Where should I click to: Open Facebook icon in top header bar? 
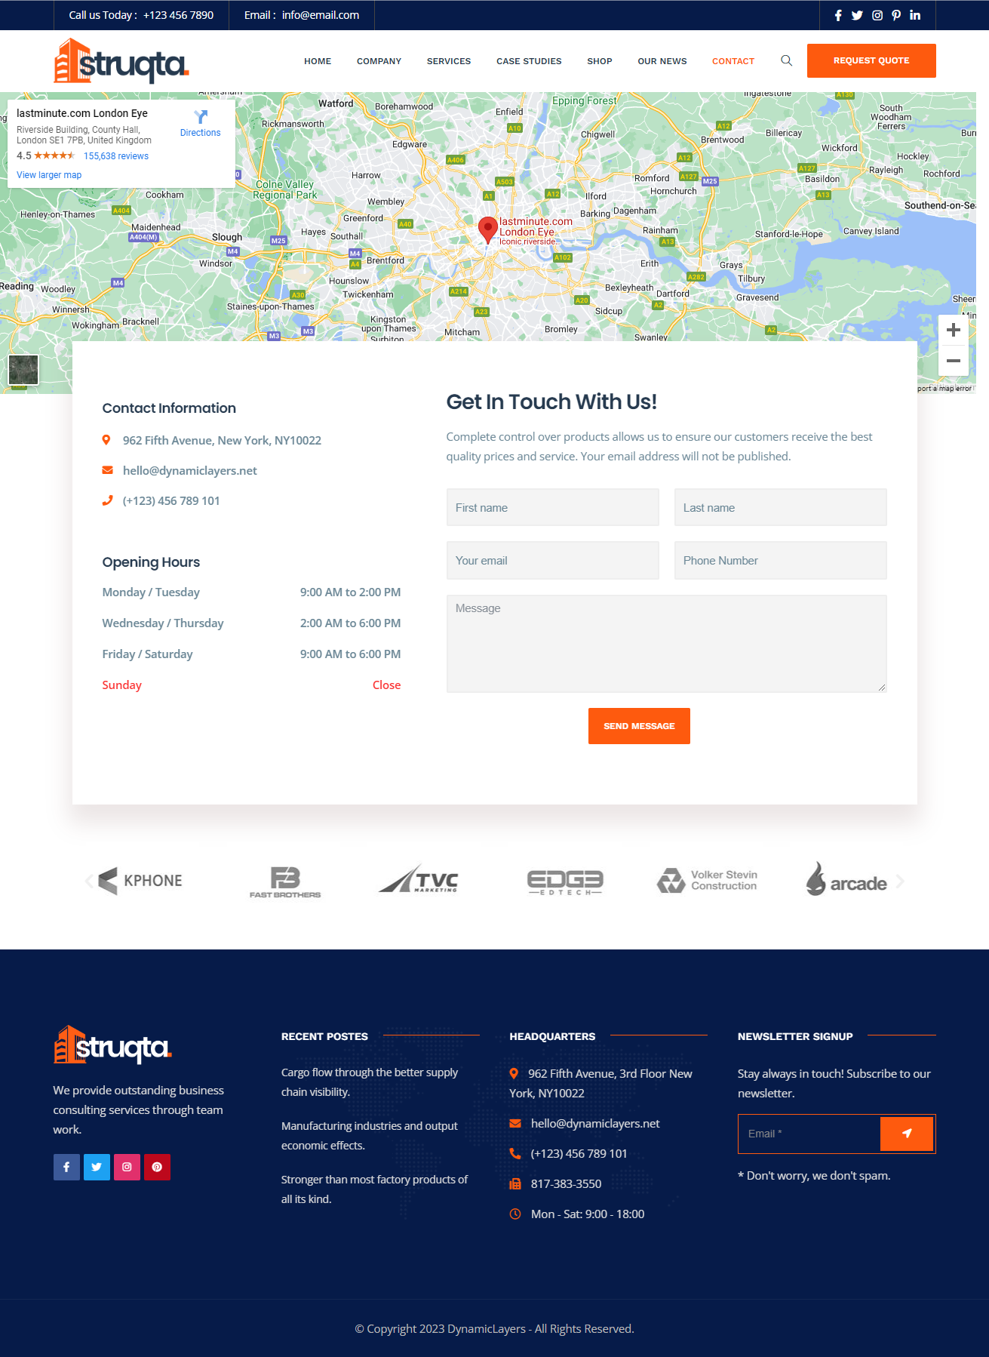point(837,15)
